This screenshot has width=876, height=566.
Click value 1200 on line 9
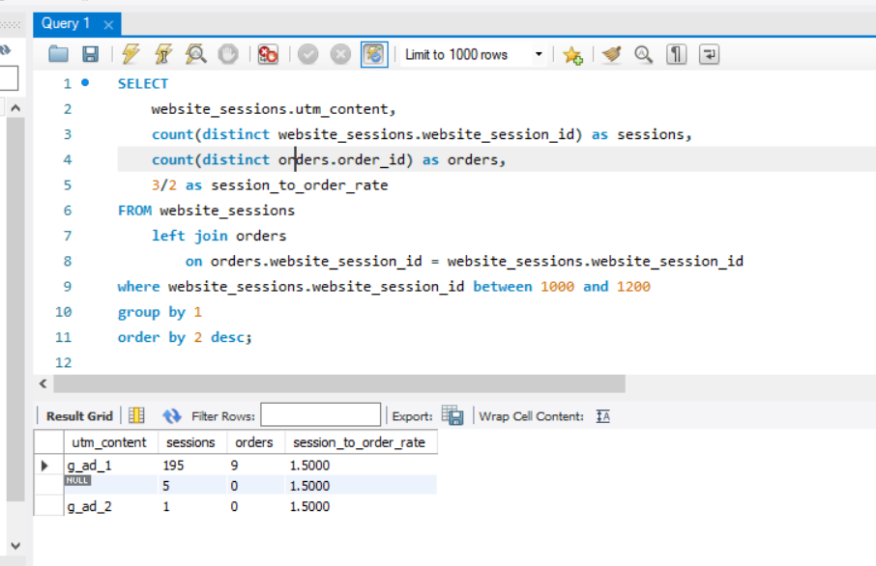click(x=633, y=286)
